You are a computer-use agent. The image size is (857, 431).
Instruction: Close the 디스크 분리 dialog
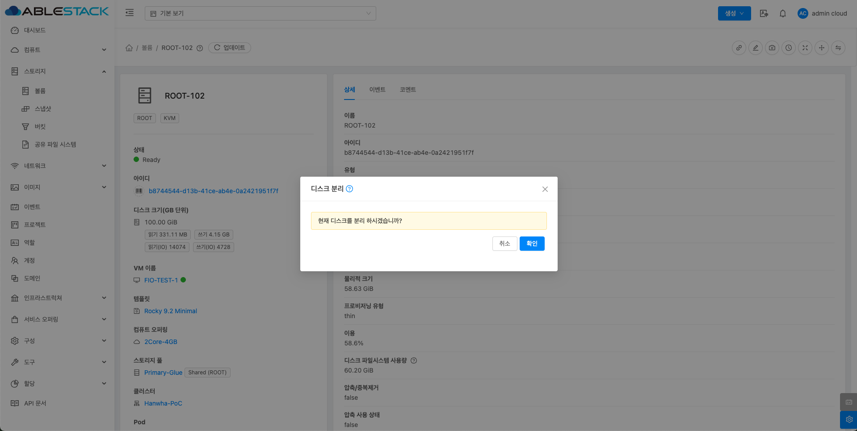(x=545, y=189)
